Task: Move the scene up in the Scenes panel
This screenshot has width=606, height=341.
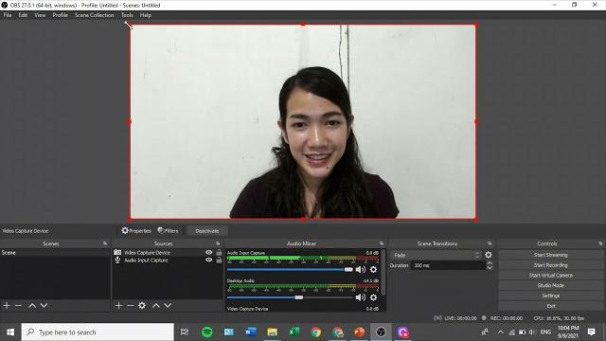Action: point(32,305)
